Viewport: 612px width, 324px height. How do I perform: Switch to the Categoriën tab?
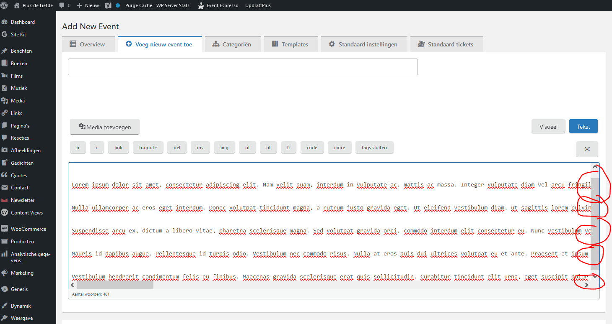coord(232,44)
